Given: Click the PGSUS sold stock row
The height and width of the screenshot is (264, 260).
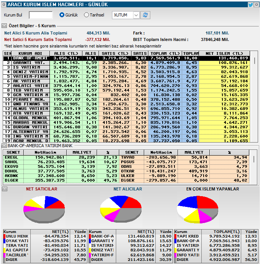Looking at the screenshot, I should 184,162.
